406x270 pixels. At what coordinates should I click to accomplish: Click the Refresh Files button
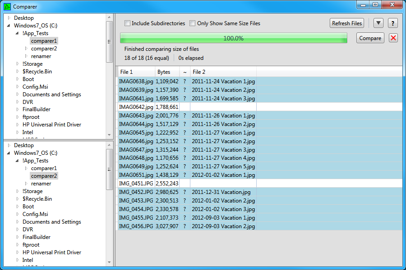346,22
